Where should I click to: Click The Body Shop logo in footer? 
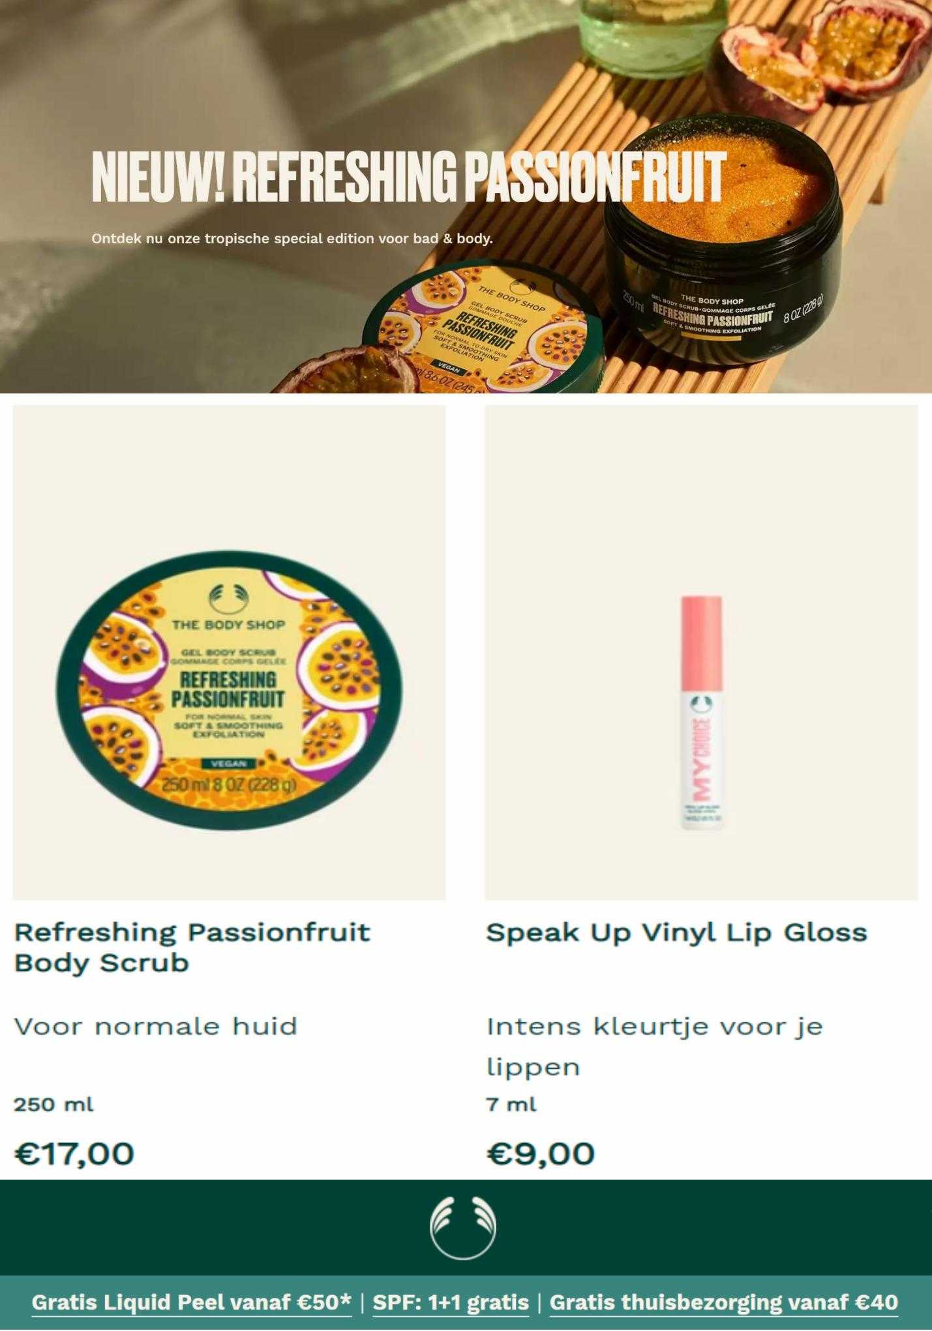463,1227
